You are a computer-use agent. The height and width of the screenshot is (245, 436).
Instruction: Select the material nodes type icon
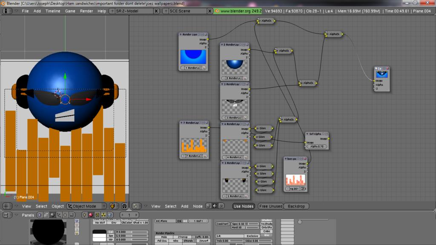point(208,206)
